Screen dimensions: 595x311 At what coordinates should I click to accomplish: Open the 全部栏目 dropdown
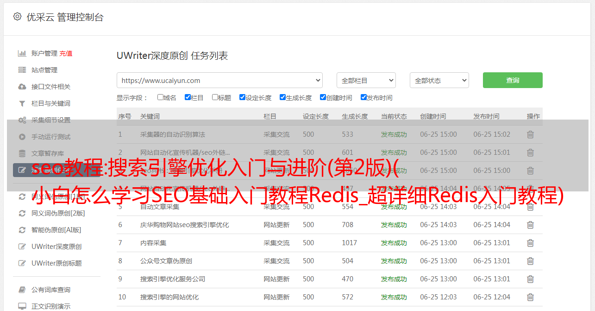click(x=366, y=80)
